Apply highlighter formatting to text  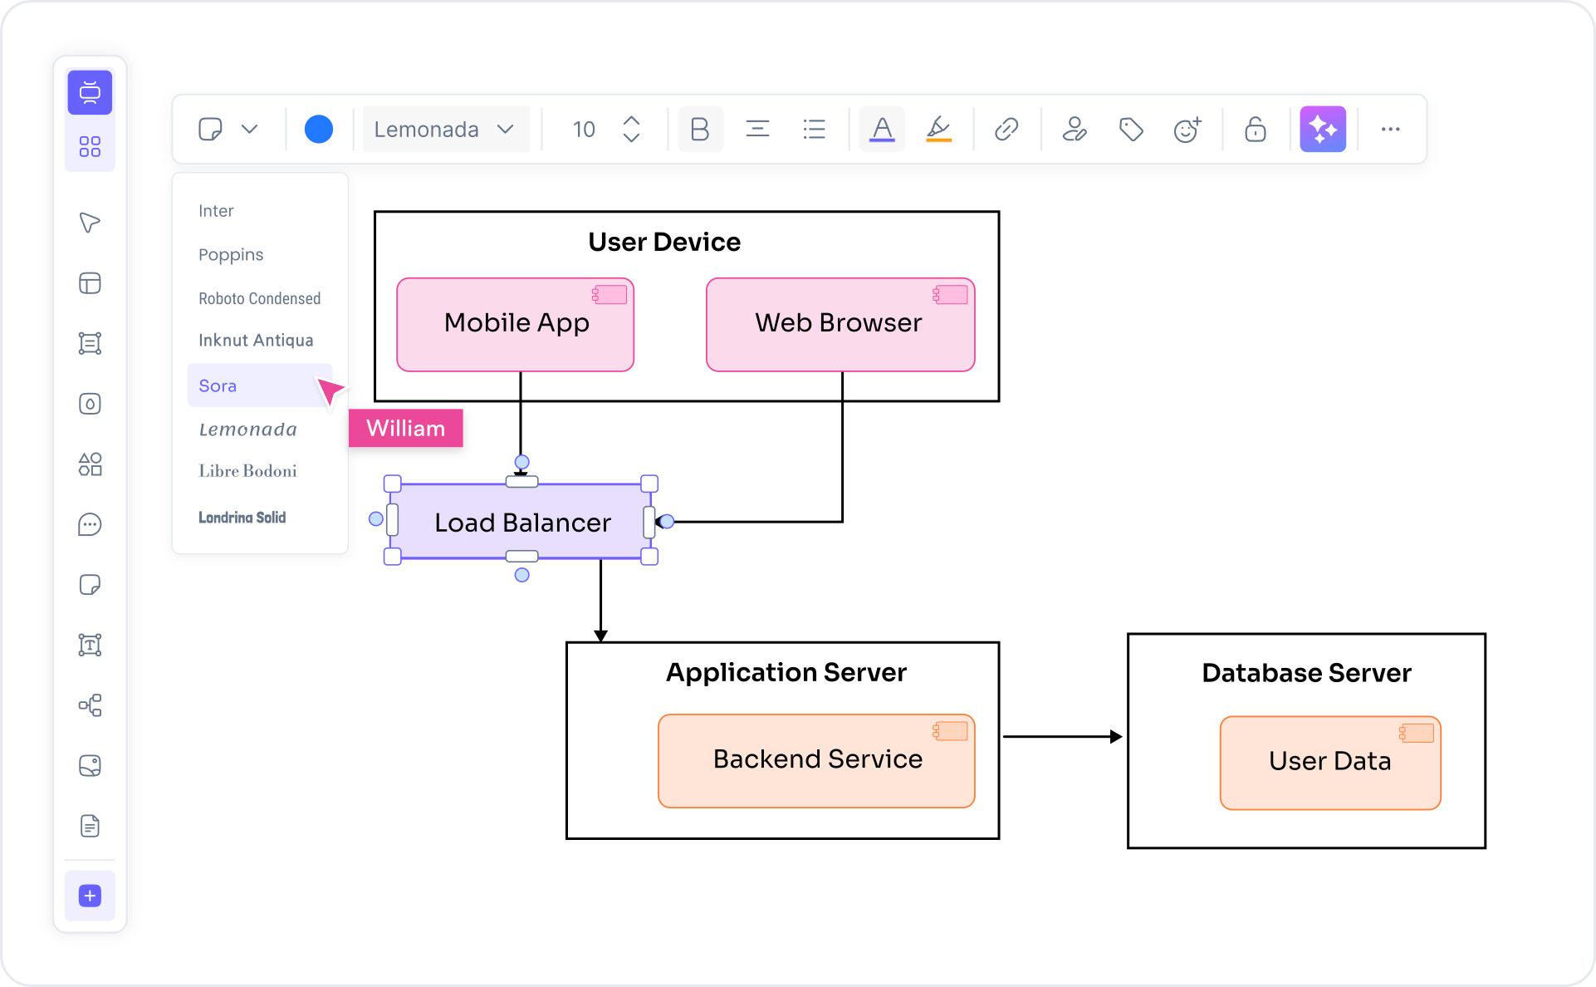[x=938, y=129]
